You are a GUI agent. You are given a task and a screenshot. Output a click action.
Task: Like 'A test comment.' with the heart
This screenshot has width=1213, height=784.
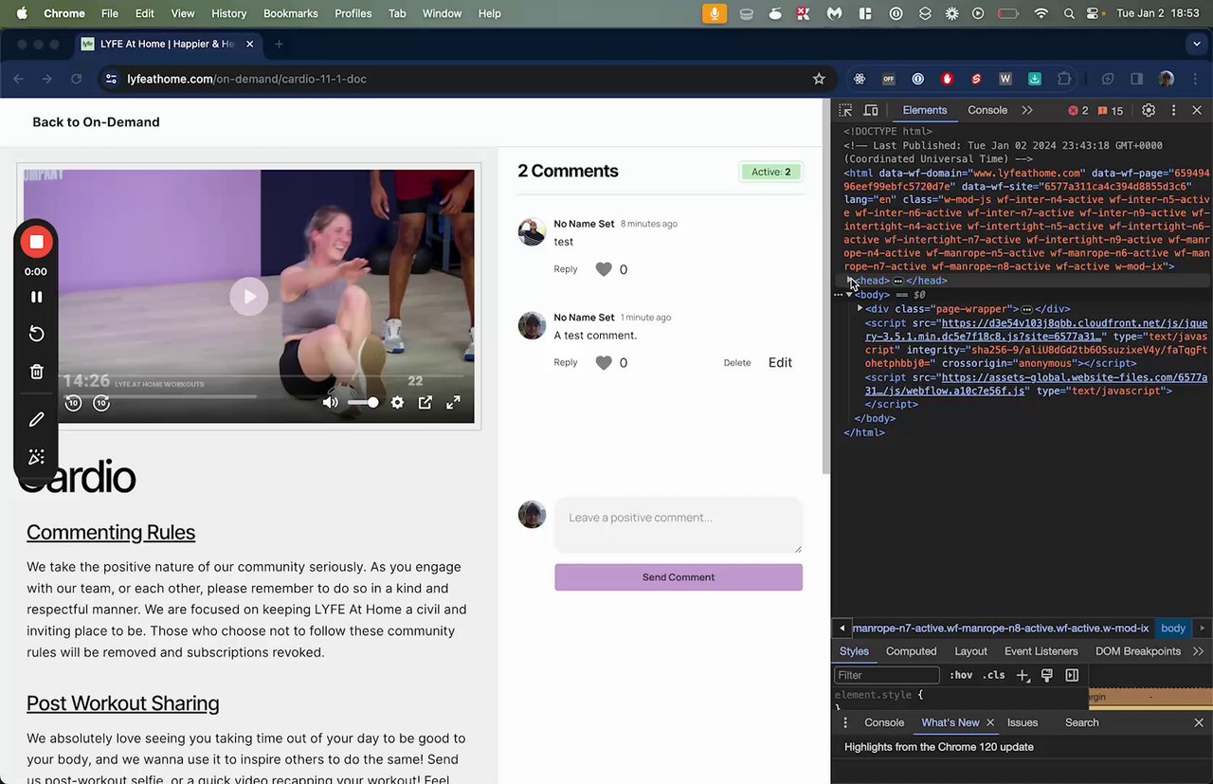[604, 362]
